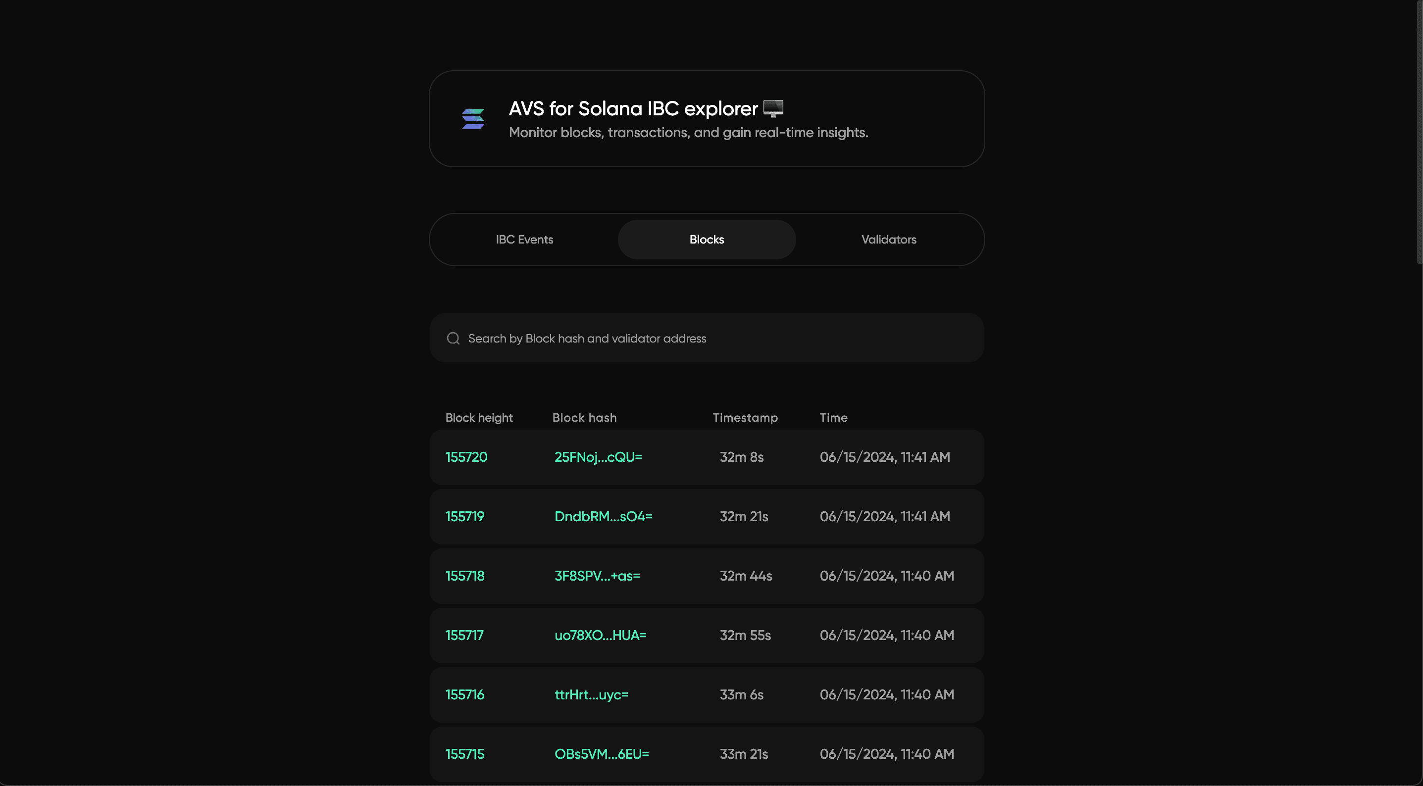Open block height 155718
This screenshot has height=786, width=1423.
pyautogui.click(x=464, y=576)
